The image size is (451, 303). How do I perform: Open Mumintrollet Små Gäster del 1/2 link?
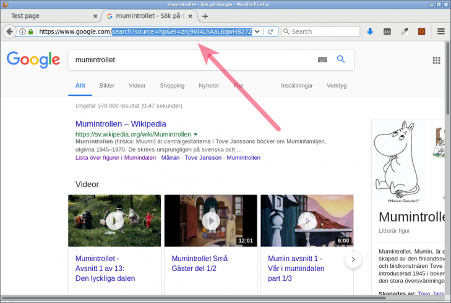coord(200,264)
